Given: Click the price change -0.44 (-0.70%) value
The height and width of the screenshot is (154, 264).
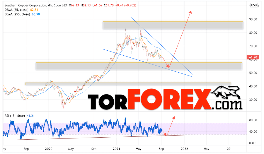Looking at the screenshot, I should (x=126, y=5).
